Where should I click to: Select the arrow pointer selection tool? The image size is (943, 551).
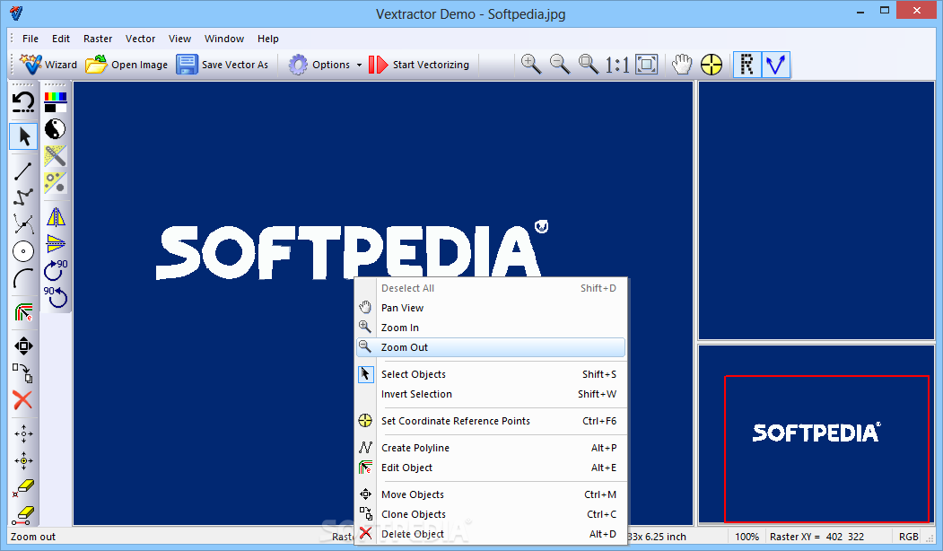(x=24, y=136)
